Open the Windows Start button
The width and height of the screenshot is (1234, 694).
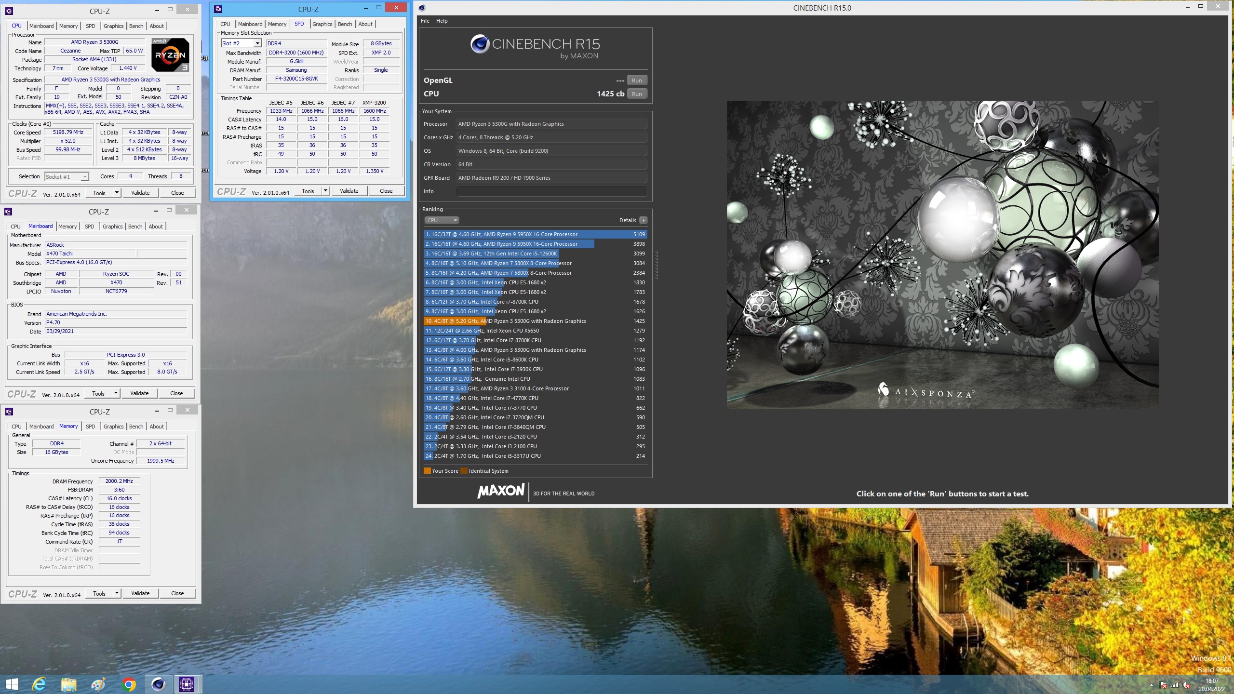click(x=12, y=684)
